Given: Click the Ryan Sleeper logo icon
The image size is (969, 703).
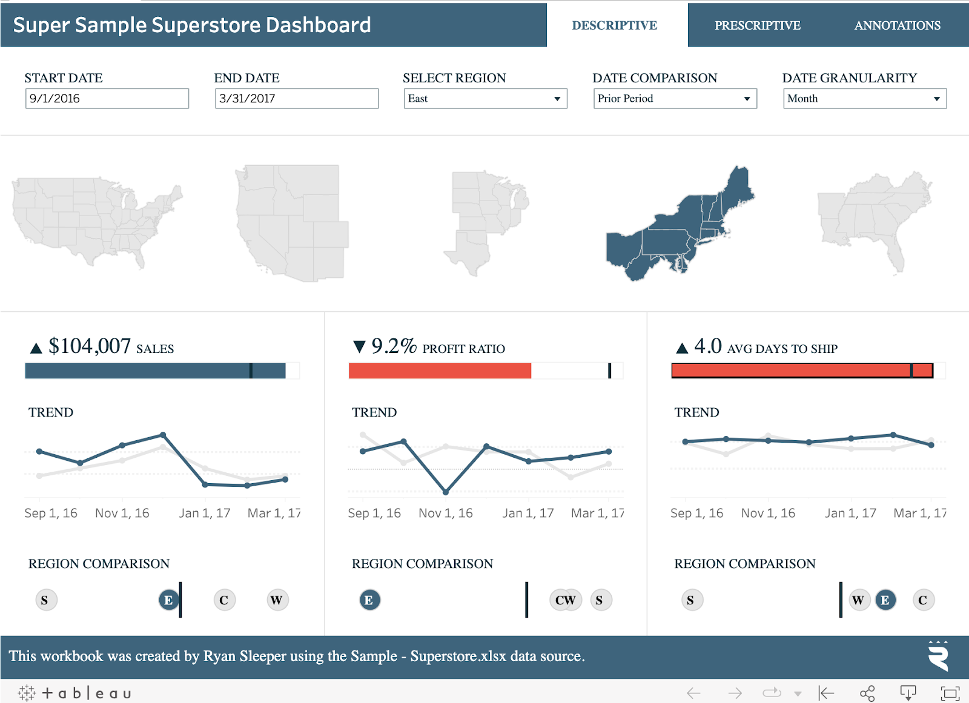Looking at the screenshot, I should coord(938,656).
